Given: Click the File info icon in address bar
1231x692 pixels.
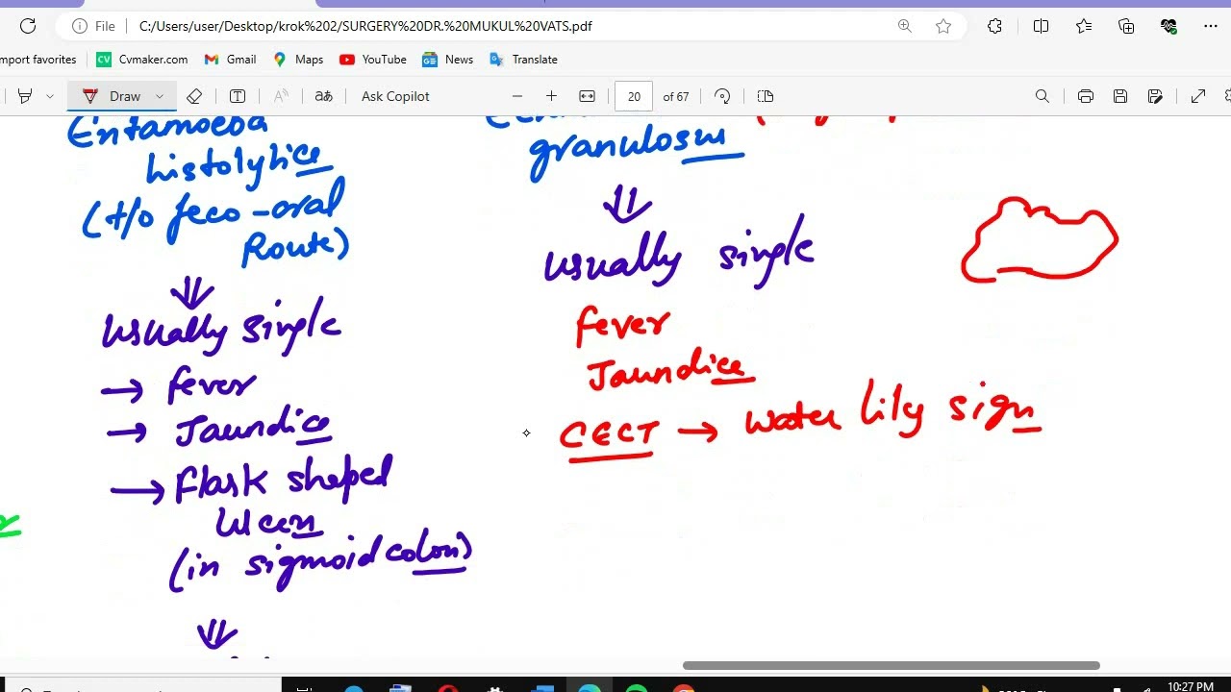Looking at the screenshot, I should 93,26.
